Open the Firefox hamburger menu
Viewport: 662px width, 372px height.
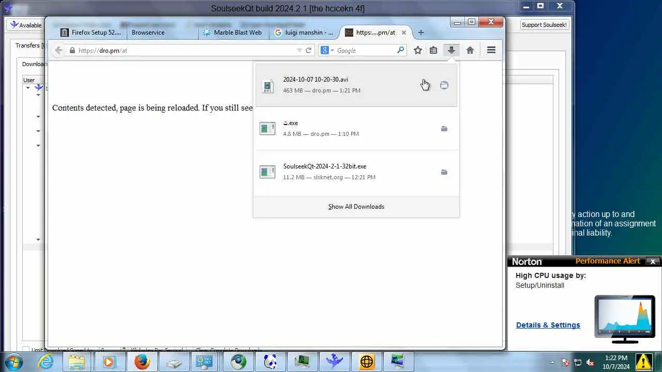click(491, 50)
